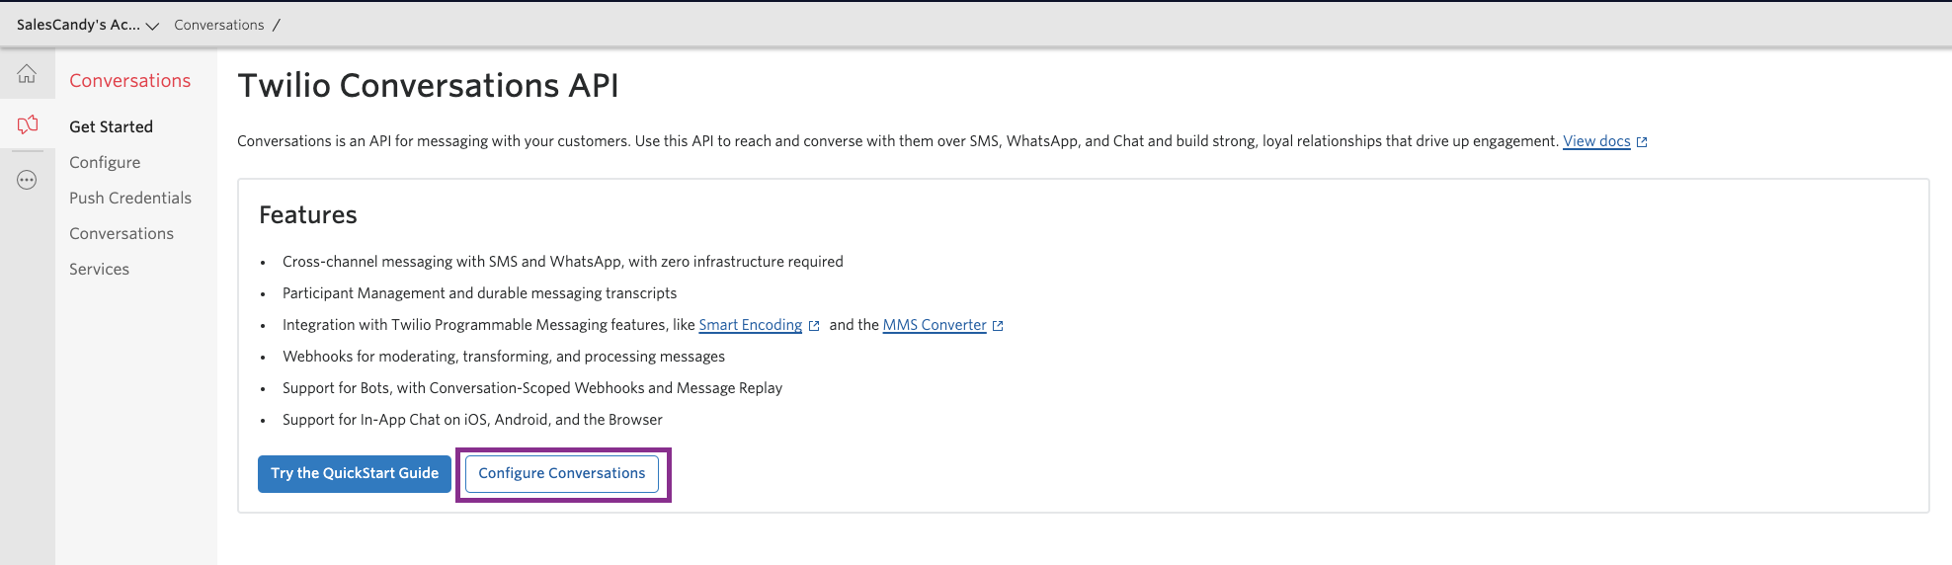Open the MMS Converter link
The height and width of the screenshot is (565, 1952).
[x=934, y=325]
